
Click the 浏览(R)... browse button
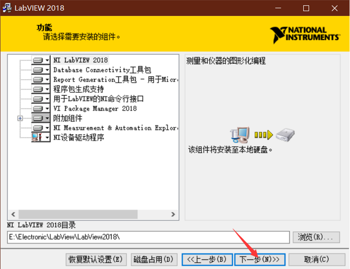point(316,237)
